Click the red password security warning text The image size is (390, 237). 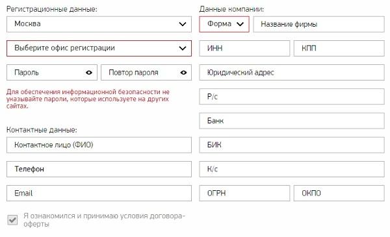point(88,99)
